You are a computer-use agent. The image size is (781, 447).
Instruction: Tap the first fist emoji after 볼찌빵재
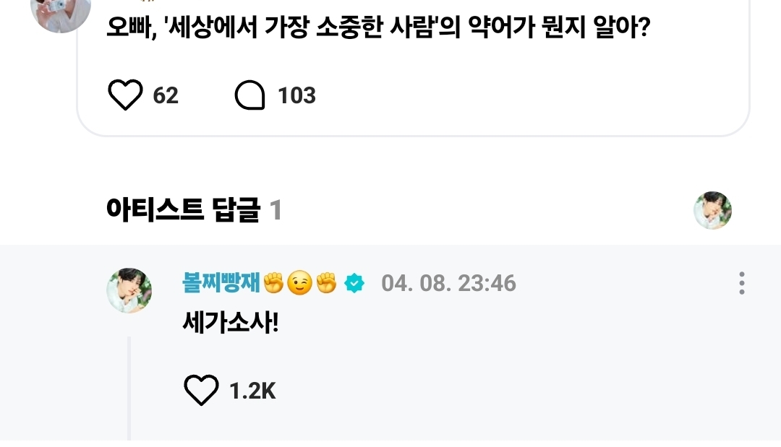273,283
